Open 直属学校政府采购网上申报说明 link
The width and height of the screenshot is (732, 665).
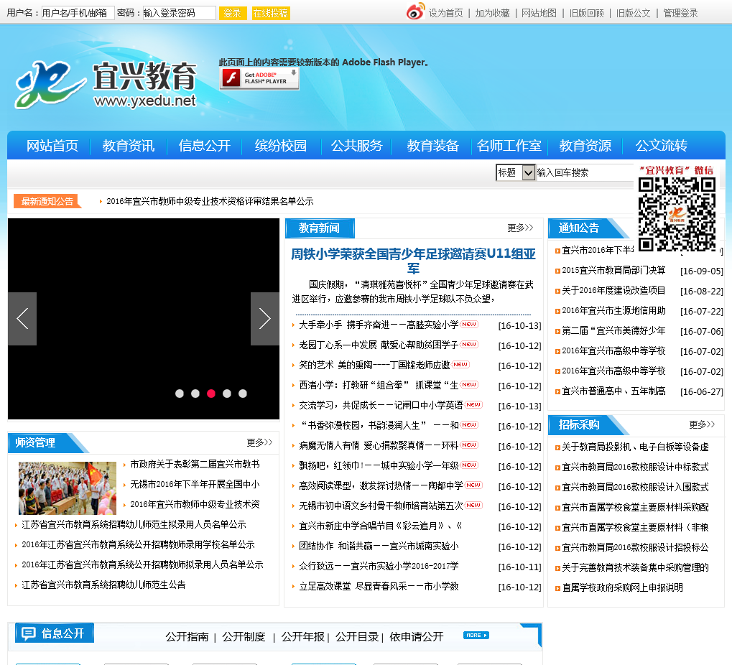coord(622,587)
